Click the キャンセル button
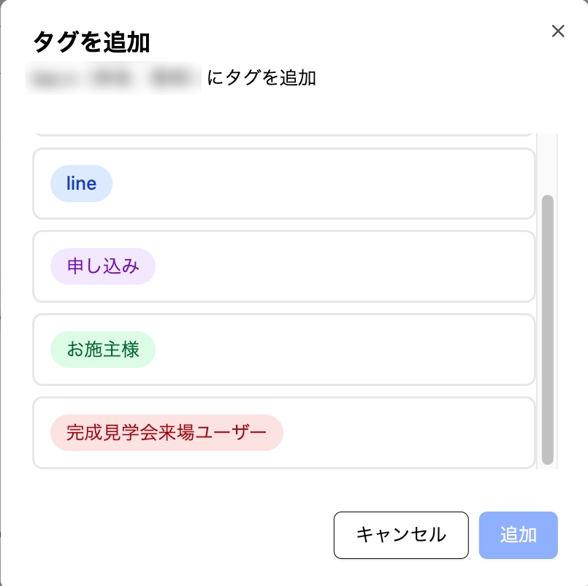Viewport: 588px width, 586px height. pyautogui.click(x=401, y=535)
